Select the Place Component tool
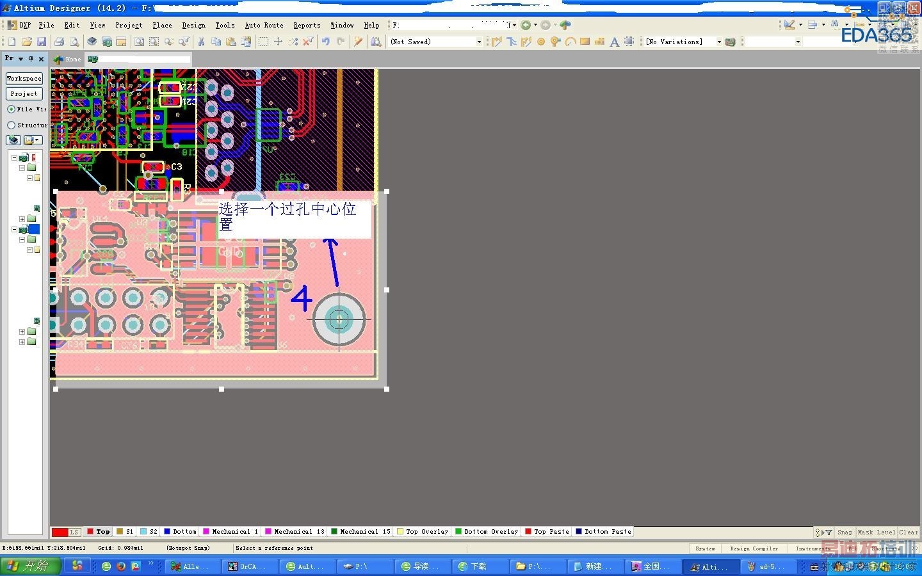The image size is (922, 576). (x=629, y=42)
